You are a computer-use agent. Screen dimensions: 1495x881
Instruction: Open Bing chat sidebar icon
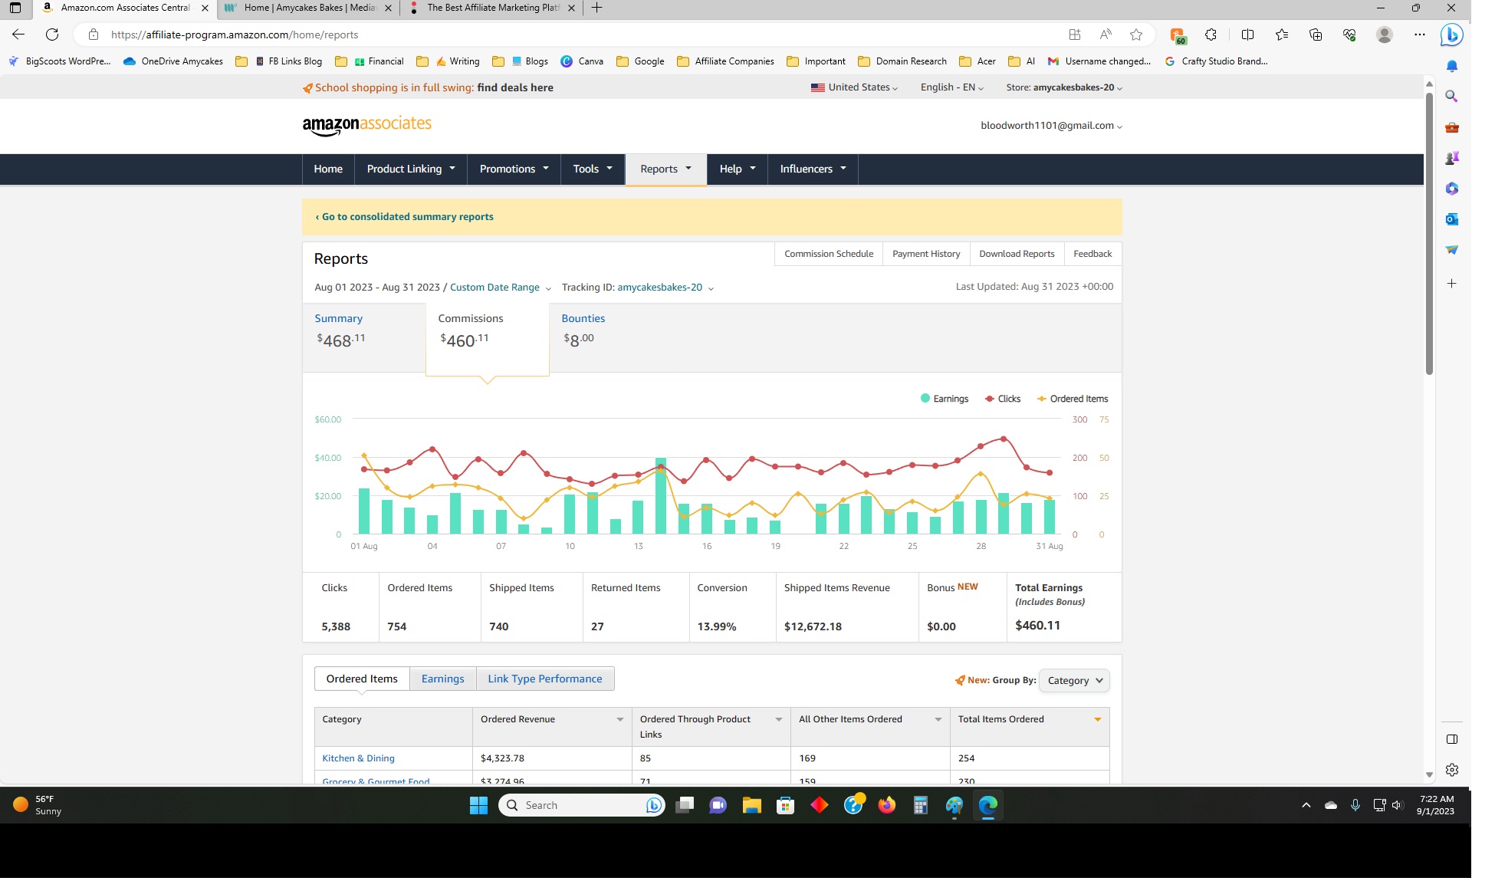pyautogui.click(x=1451, y=35)
